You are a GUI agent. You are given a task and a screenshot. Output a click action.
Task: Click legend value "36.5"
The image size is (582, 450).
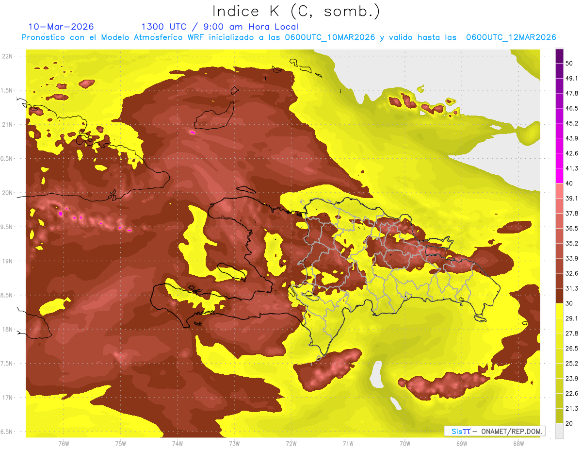572,228
